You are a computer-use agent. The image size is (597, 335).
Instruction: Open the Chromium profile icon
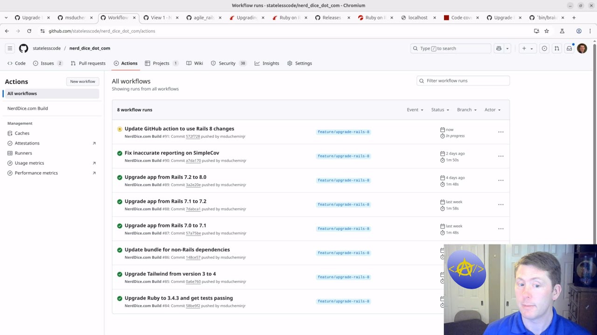pos(579,31)
